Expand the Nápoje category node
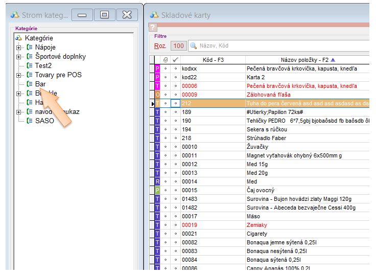Screen dimensions: 376x275 [19, 48]
